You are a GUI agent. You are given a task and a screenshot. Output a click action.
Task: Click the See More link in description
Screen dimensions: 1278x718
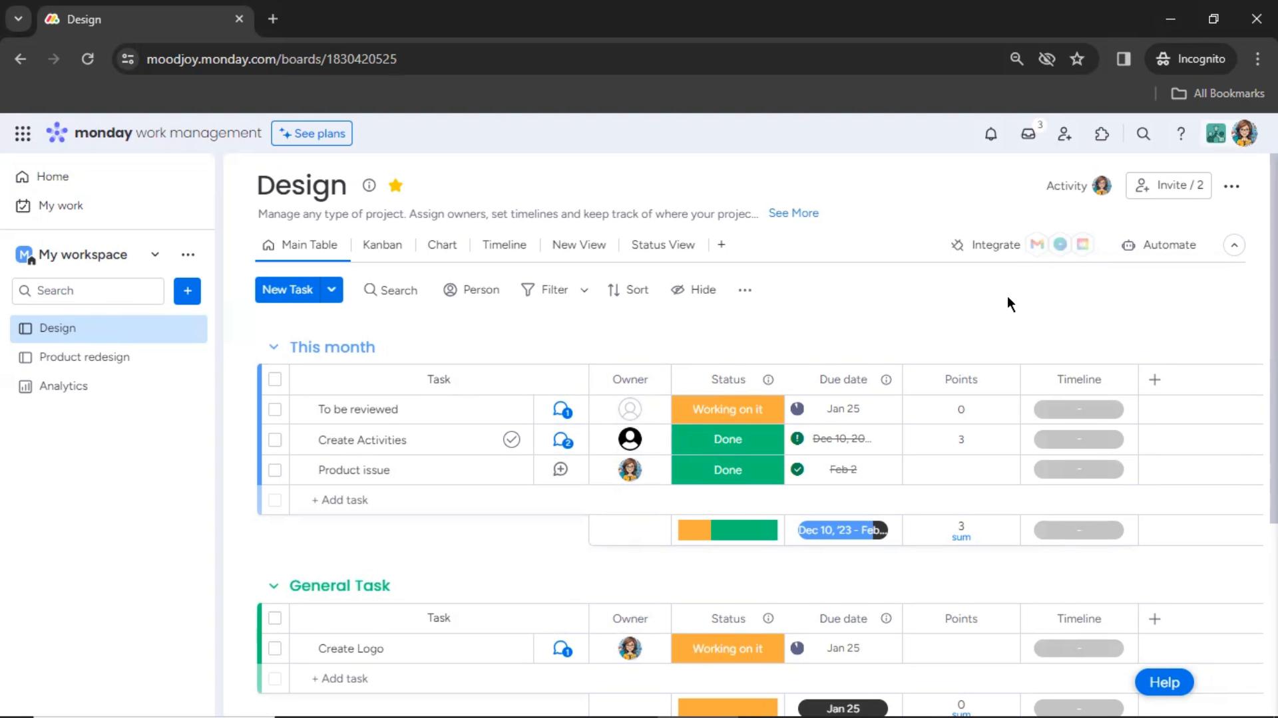tap(793, 213)
